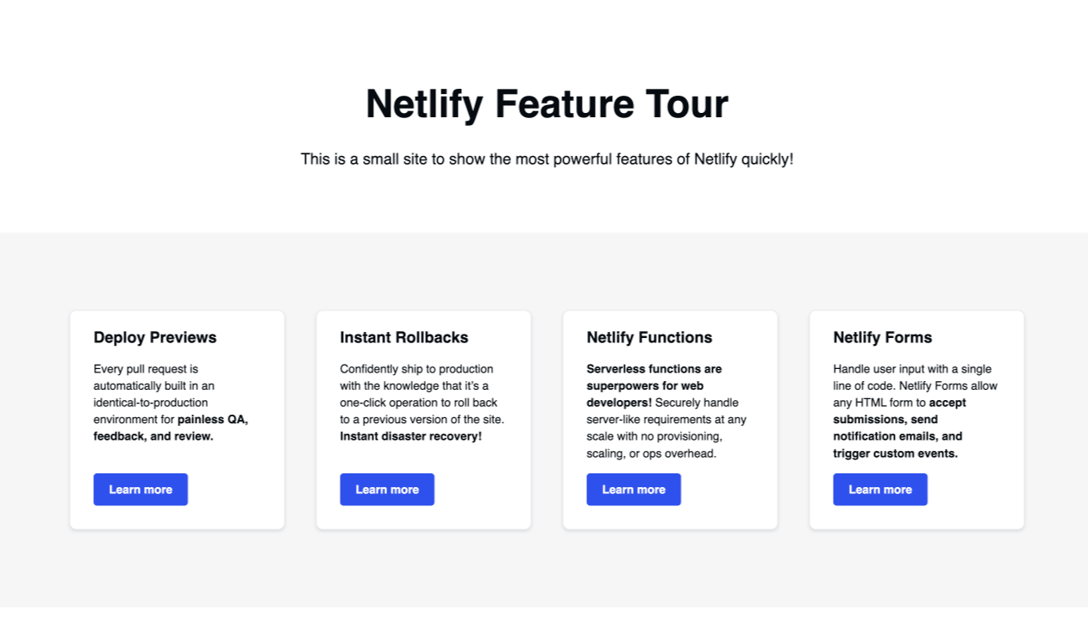Click the Instant Rollbacks heading
The width and height of the screenshot is (1088, 638).
click(403, 337)
